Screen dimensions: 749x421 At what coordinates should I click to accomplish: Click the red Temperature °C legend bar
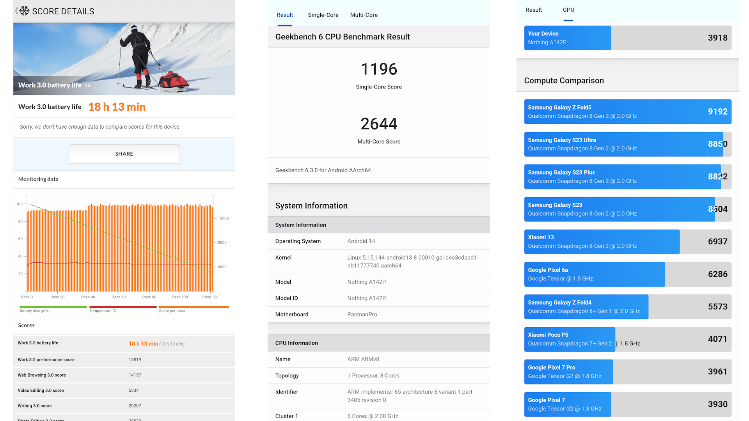pyautogui.click(x=122, y=307)
